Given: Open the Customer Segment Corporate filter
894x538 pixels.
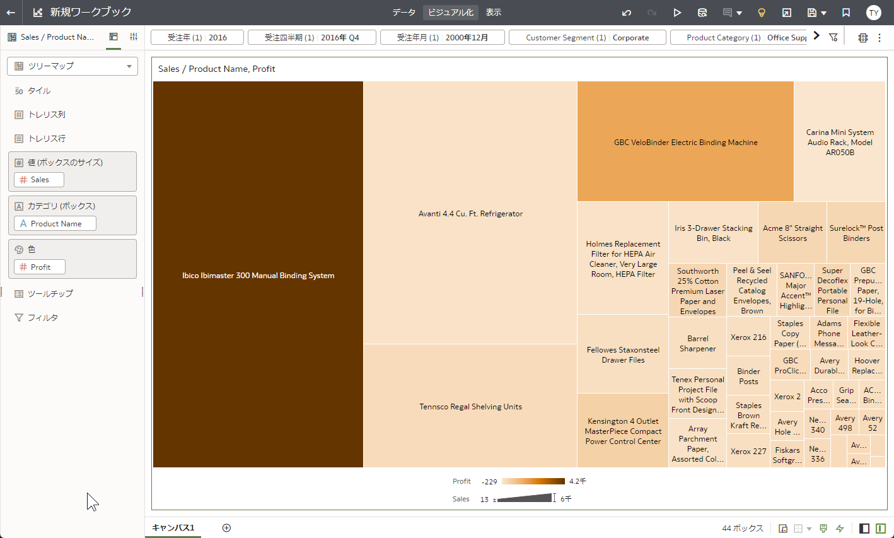Looking at the screenshot, I should coord(588,37).
